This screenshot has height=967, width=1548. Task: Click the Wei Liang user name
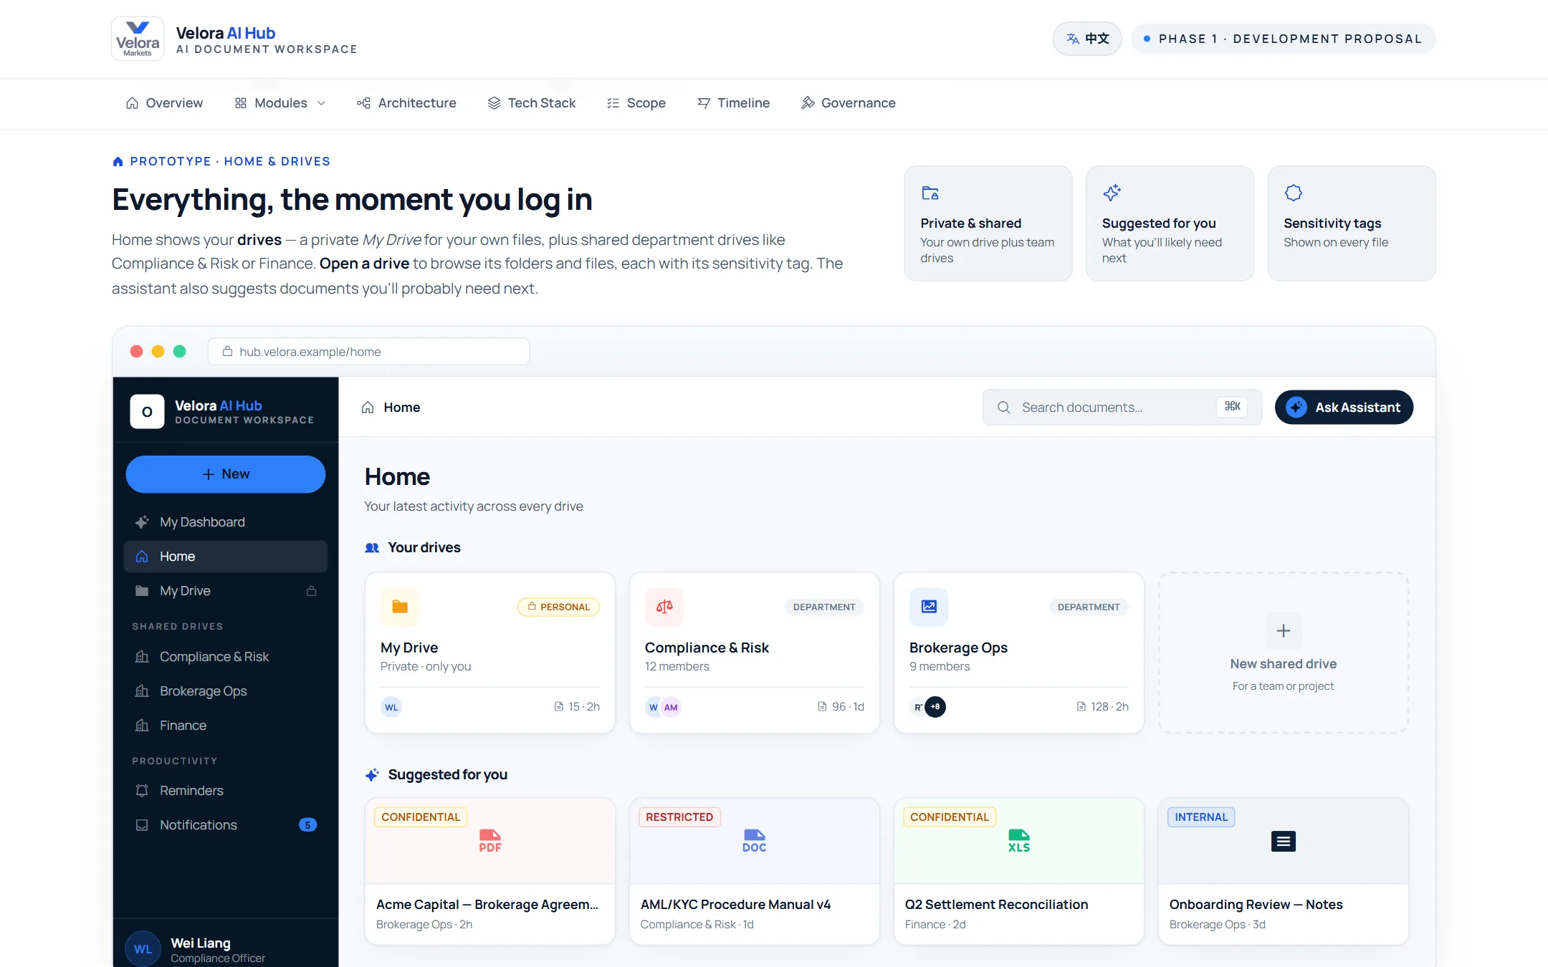click(201, 943)
